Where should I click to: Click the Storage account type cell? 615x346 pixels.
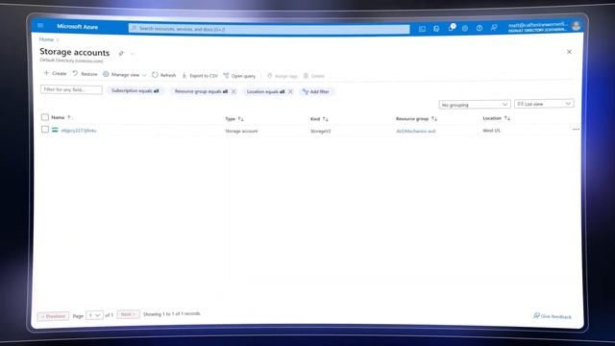coord(241,131)
